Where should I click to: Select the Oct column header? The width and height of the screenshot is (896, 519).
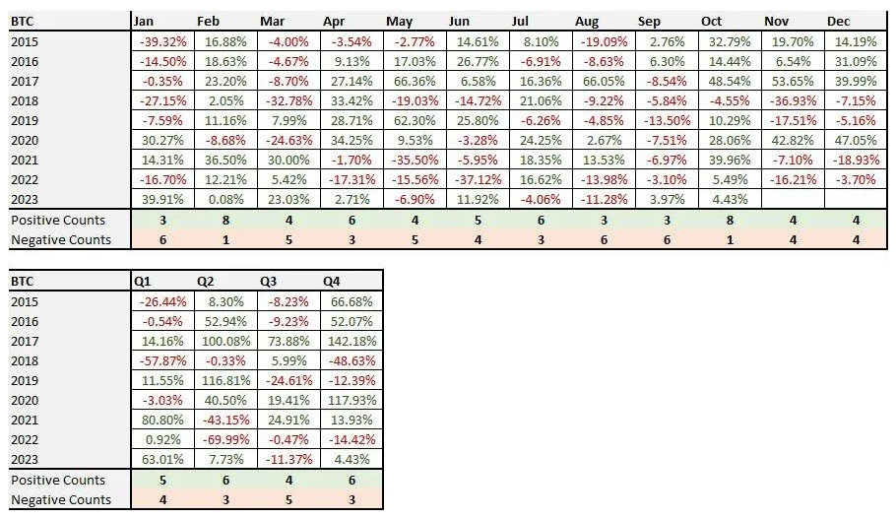(x=711, y=22)
